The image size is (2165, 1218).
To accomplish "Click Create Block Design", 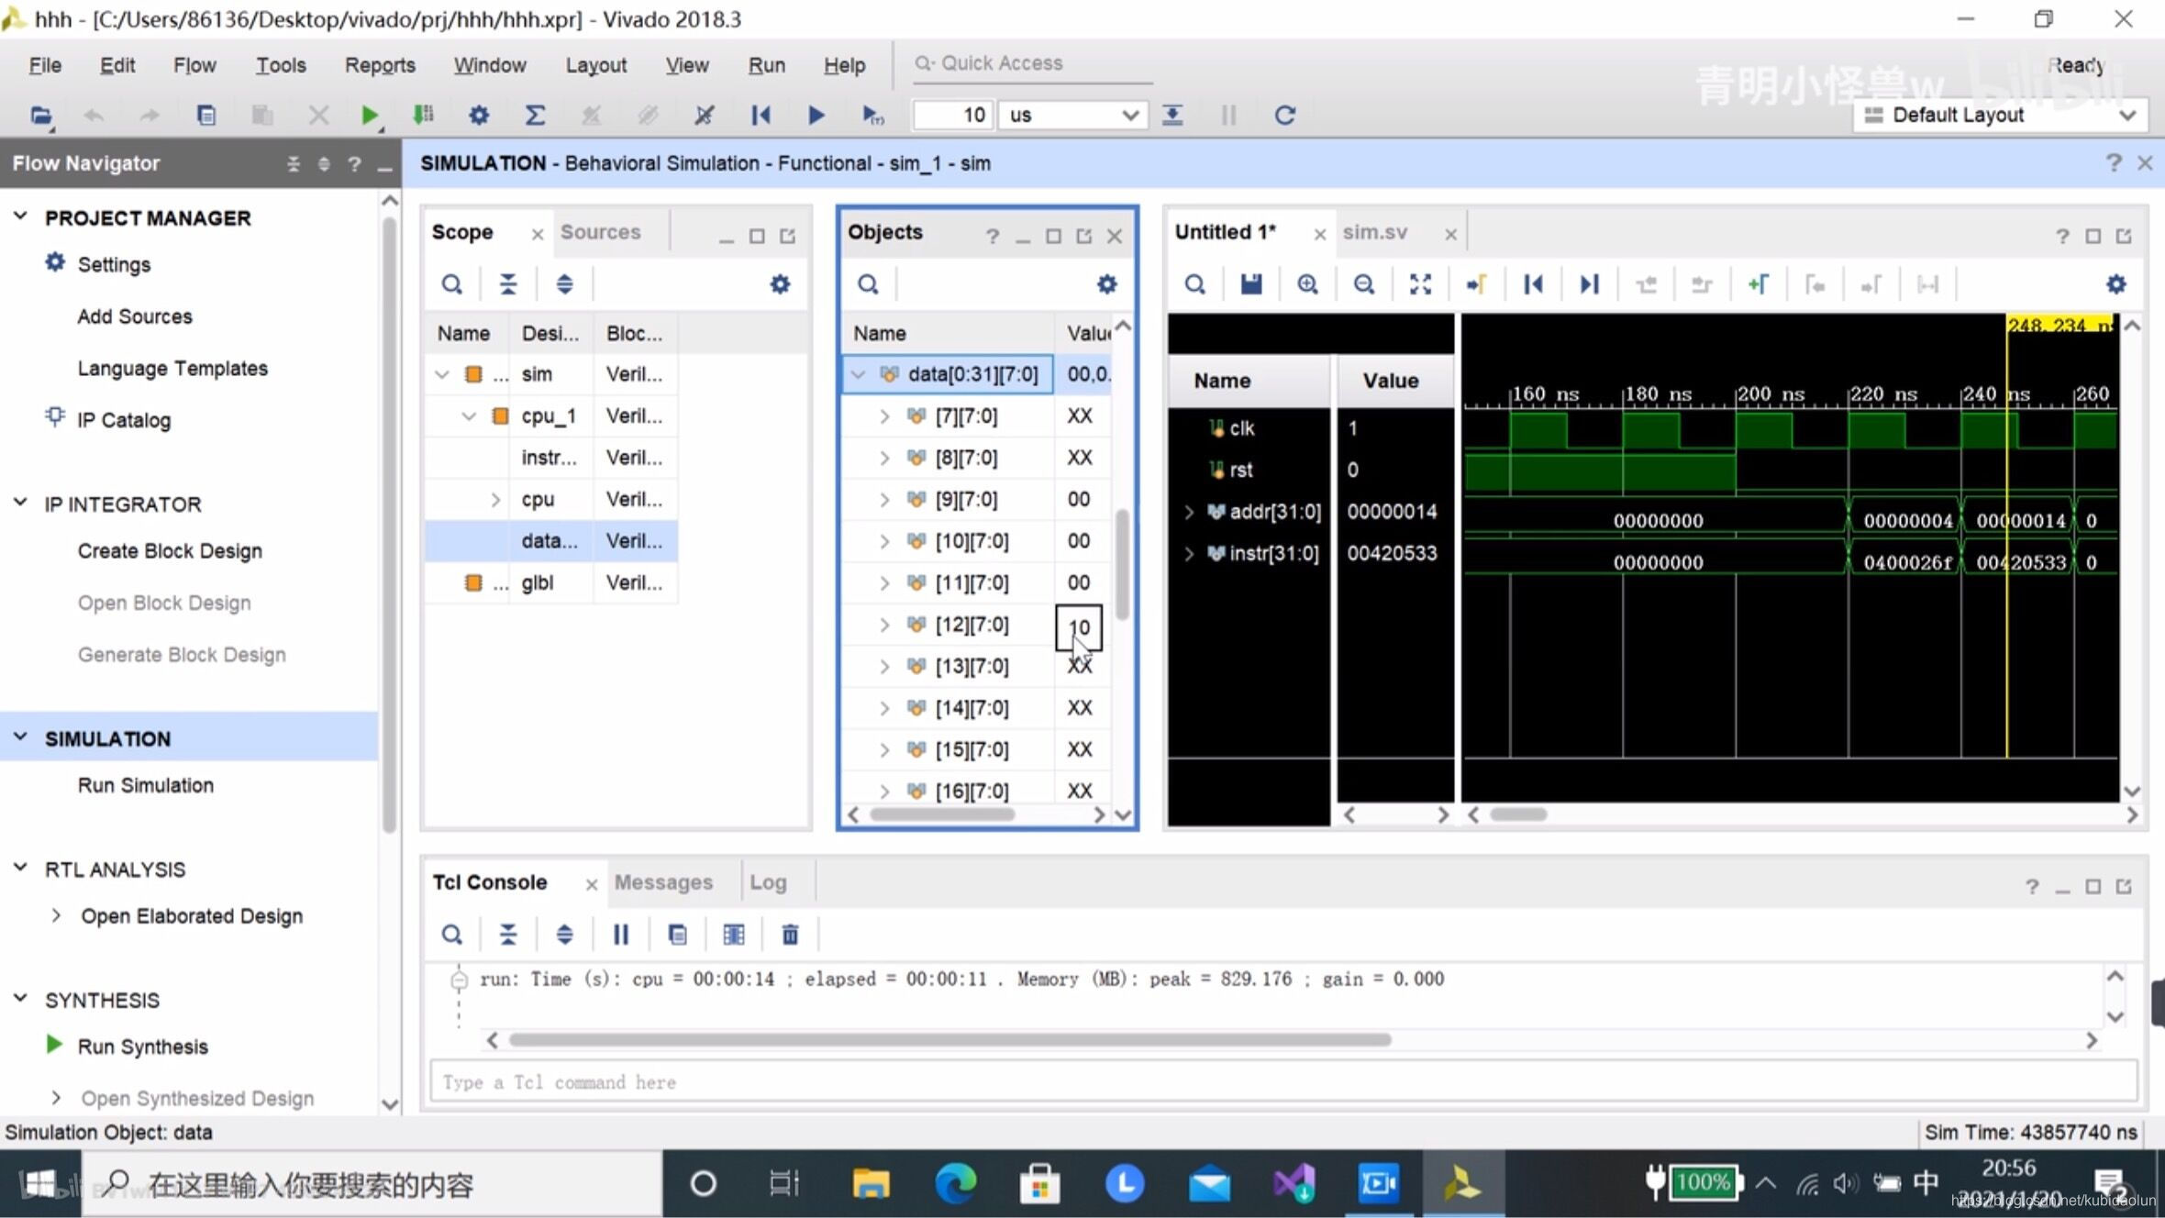I will click(170, 551).
